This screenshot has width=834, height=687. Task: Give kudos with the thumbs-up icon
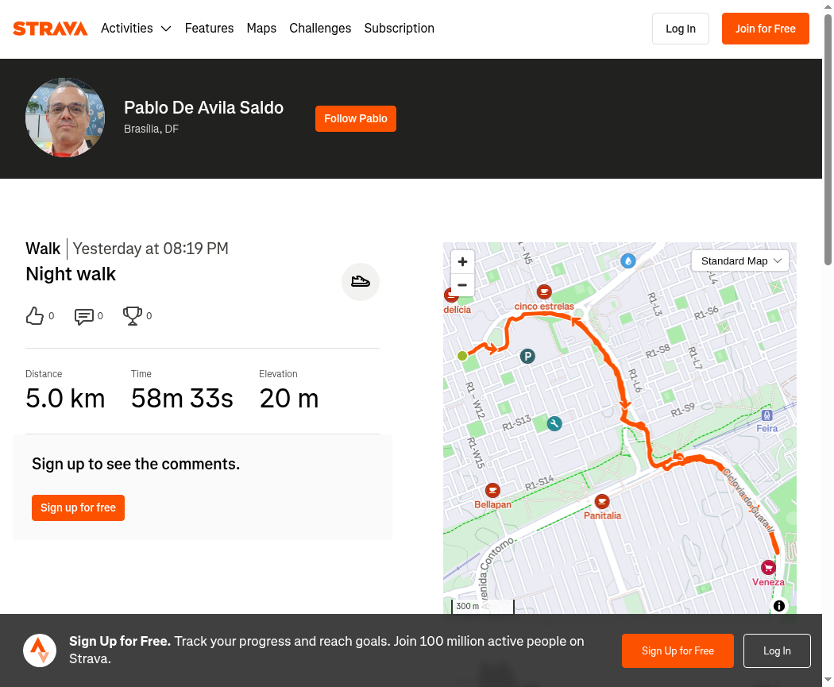(x=35, y=316)
